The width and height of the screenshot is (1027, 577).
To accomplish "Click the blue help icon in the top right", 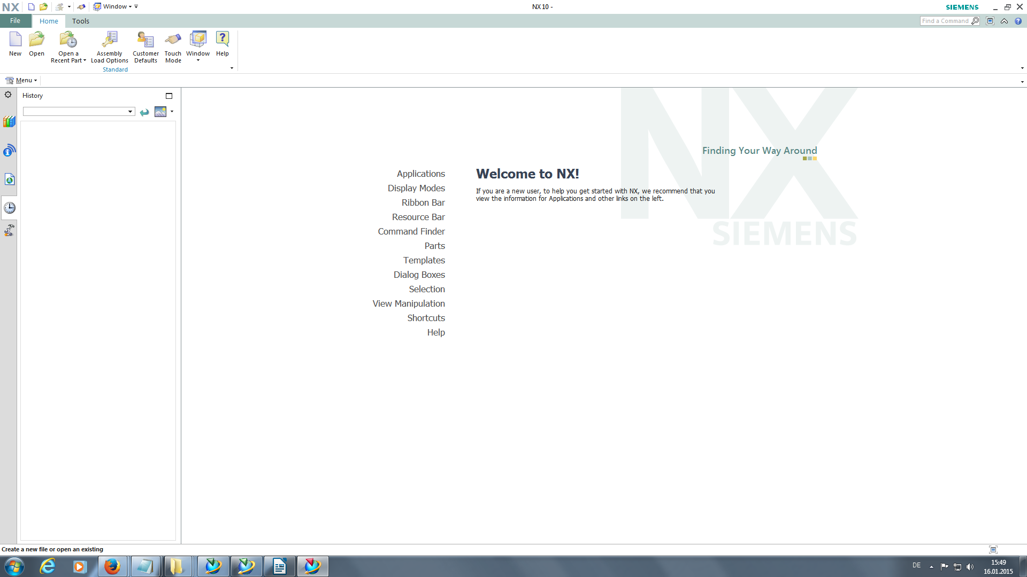I will point(1018,21).
